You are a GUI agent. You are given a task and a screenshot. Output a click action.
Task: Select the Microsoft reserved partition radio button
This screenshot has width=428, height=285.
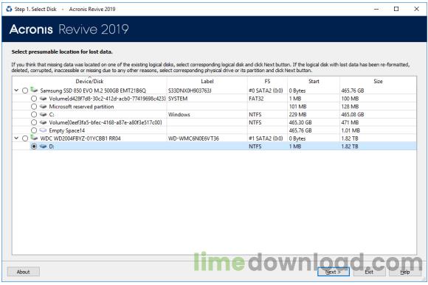[34, 107]
